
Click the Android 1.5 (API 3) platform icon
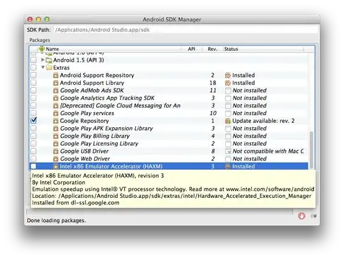click(48, 60)
